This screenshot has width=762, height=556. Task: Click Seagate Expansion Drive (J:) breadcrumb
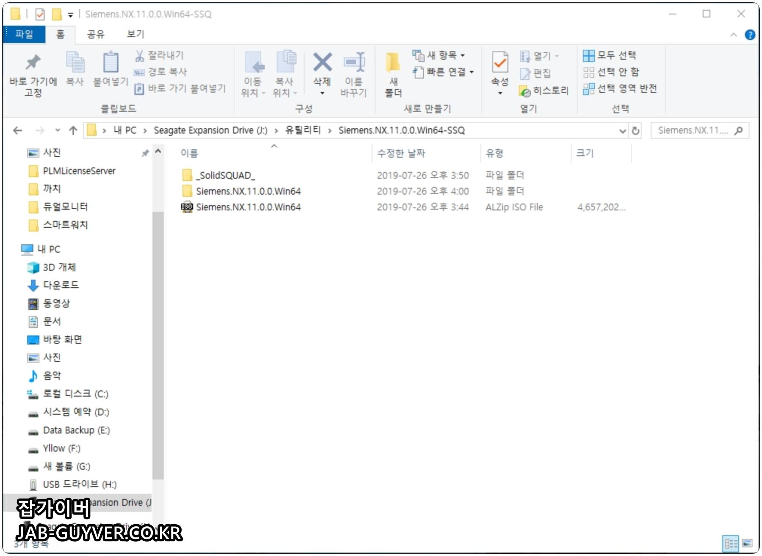pos(210,131)
